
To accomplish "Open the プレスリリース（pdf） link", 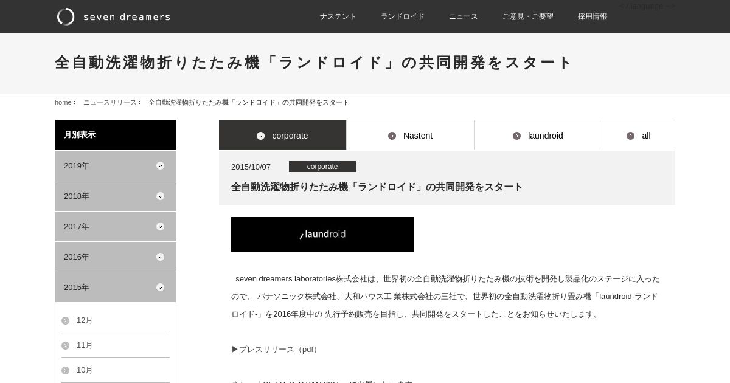I will pyautogui.click(x=276, y=349).
